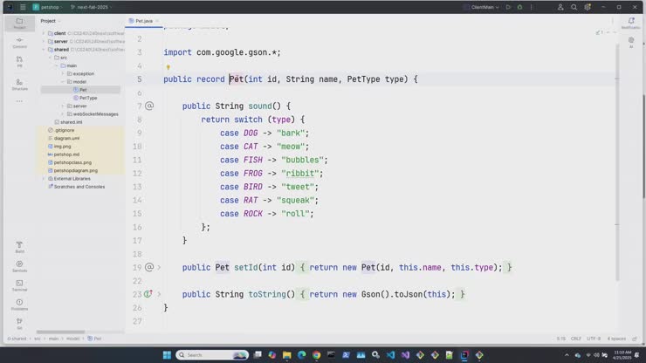Open the Services tool window

[x=19, y=266]
